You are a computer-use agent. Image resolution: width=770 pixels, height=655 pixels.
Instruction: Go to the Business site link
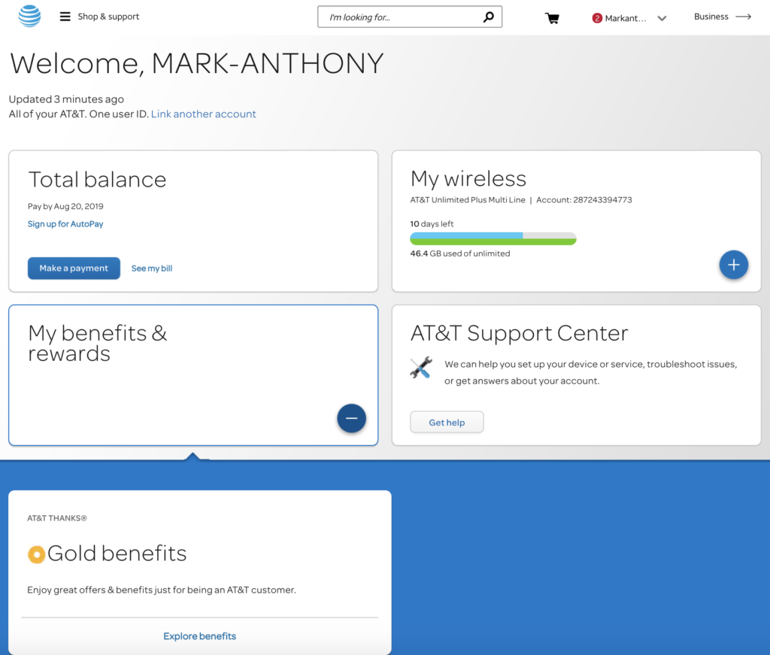coord(711,17)
